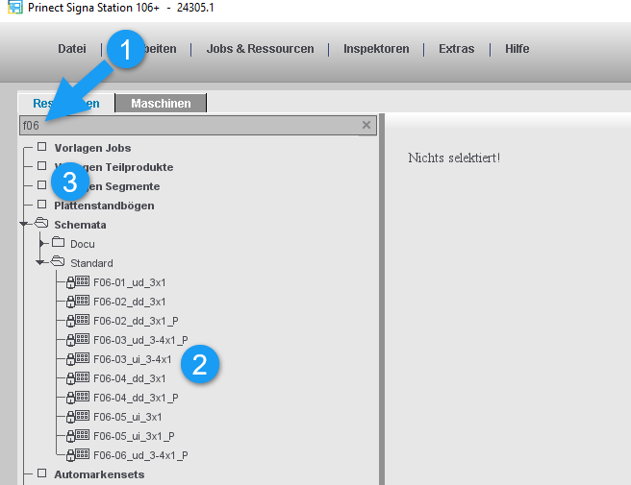Image resolution: width=631 pixels, height=485 pixels.
Task: Select the Plattenstandbögen label
Action: 104,206
